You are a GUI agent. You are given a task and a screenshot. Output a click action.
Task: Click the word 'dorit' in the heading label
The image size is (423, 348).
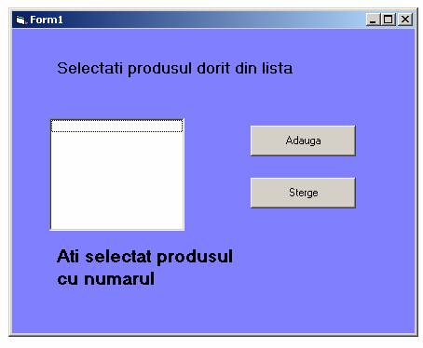(213, 68)
